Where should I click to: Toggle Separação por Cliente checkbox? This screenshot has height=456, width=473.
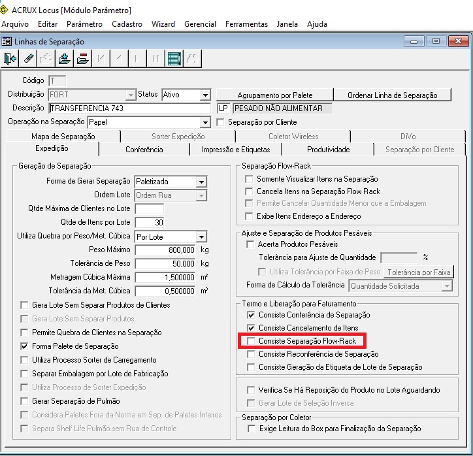coord(221,122)
